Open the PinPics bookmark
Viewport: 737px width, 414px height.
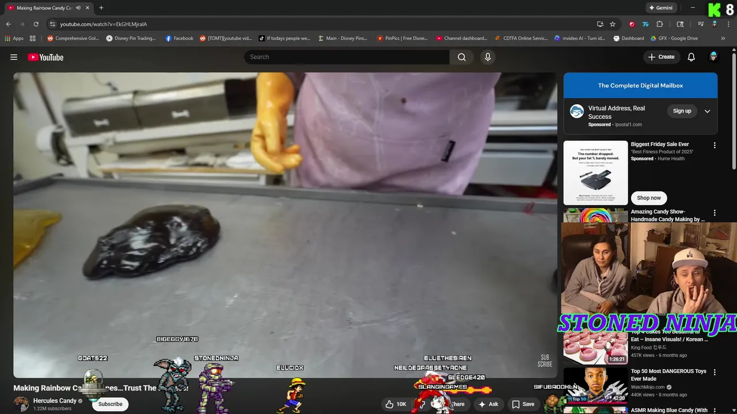[402, 39]
